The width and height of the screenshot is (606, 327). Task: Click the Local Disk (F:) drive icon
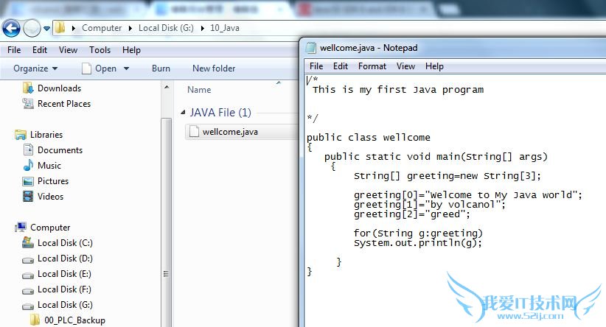28,291
